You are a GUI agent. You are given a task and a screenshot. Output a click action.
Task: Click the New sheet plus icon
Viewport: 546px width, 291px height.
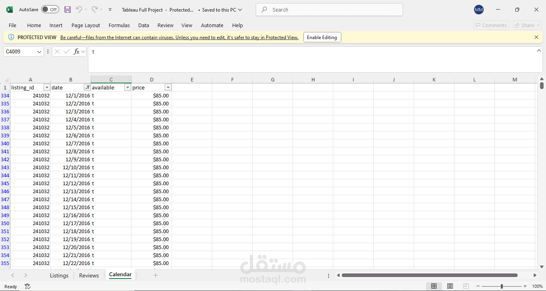[x=155, y=275]
